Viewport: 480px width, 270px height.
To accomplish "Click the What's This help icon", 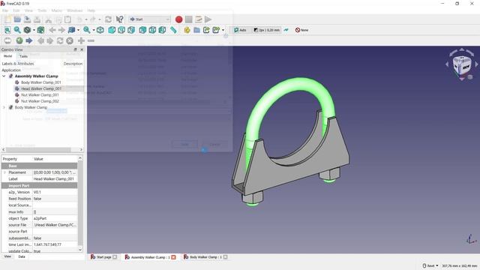I will 120,19.
